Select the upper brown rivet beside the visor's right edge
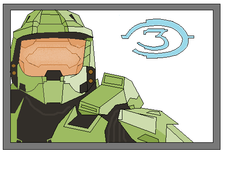 91,72
